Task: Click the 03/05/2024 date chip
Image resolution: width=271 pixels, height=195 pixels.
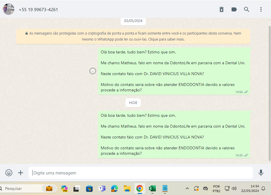Action: click(133, 21)
